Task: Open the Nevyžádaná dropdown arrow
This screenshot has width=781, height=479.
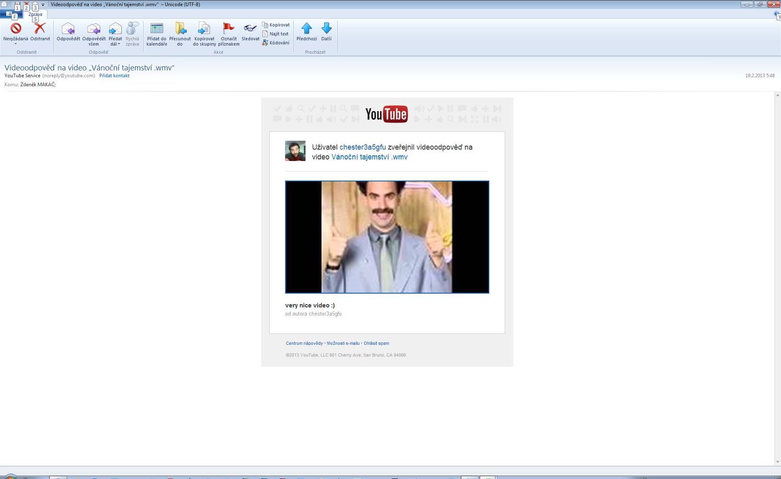Action: [x=15, y=44]
